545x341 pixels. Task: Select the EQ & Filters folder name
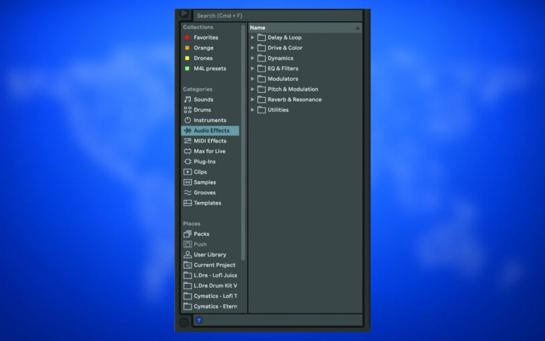283,69
